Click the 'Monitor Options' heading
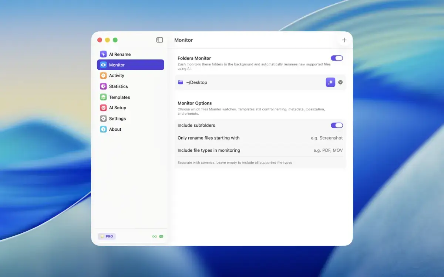444x277 pixels. (195, 103)
